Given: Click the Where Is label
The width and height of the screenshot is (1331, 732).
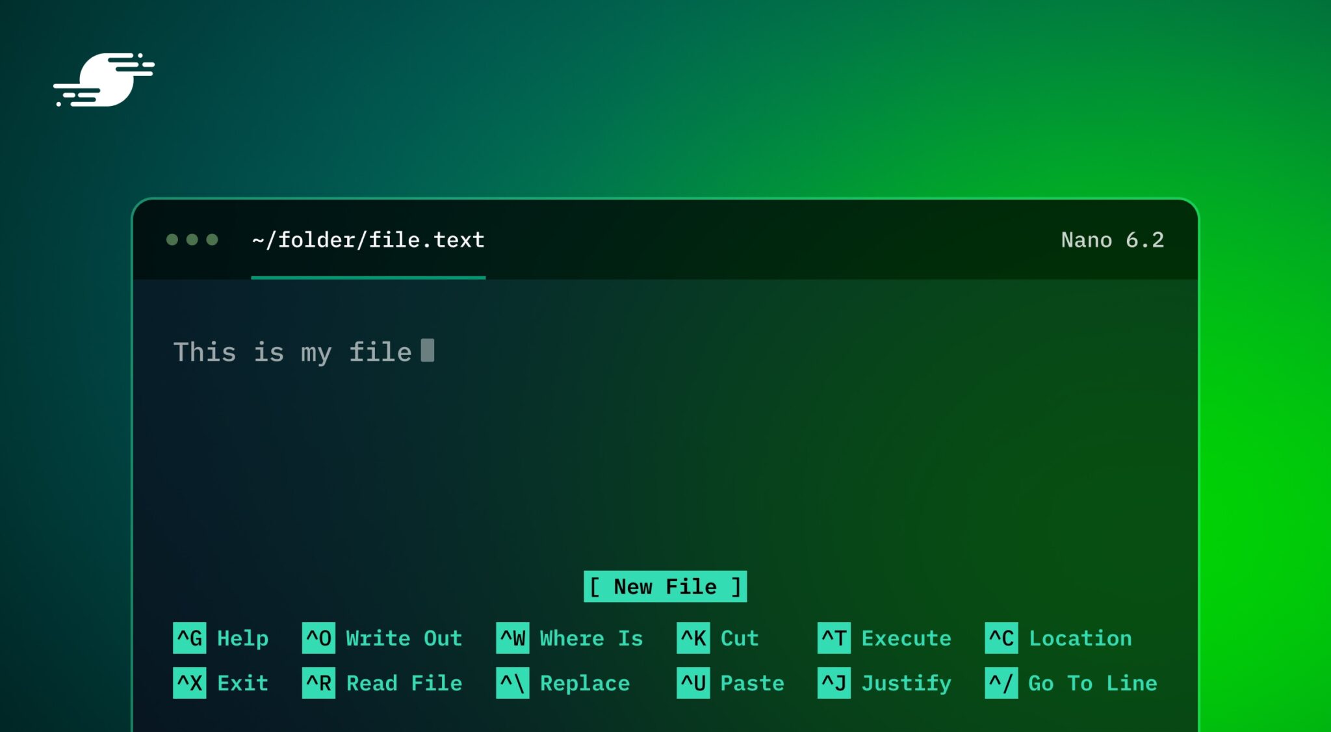Looking at the screenshot, I should (x=591, y=638).
